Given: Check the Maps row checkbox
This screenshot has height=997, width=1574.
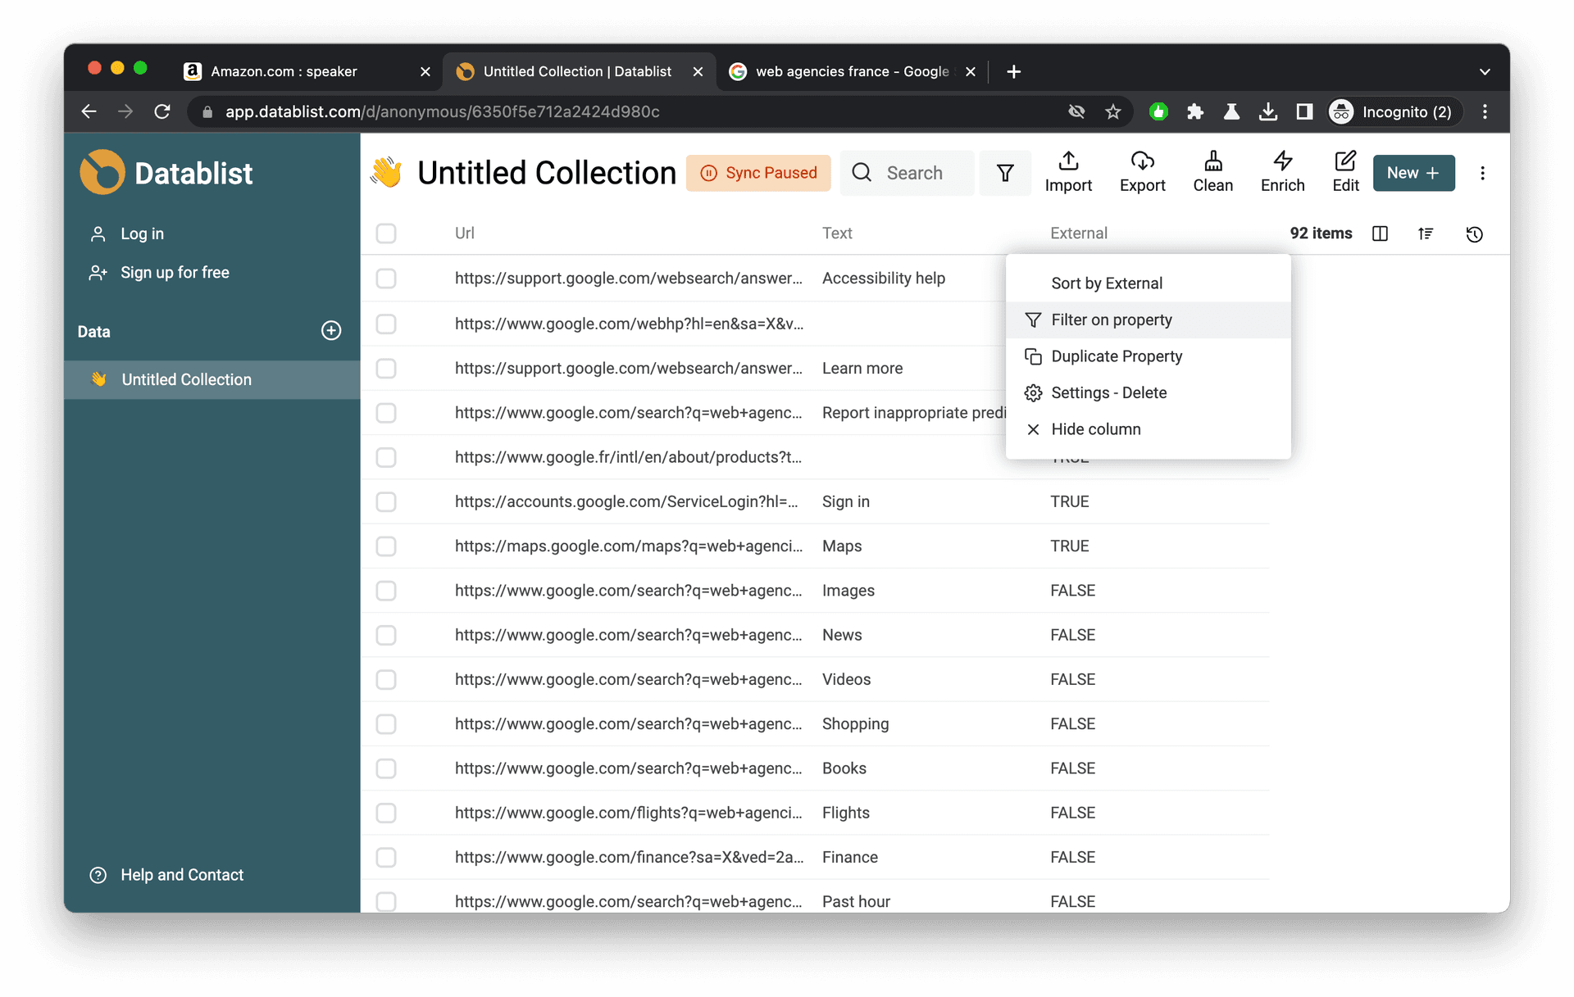Looking at the screenshot, I should point(386,546).
